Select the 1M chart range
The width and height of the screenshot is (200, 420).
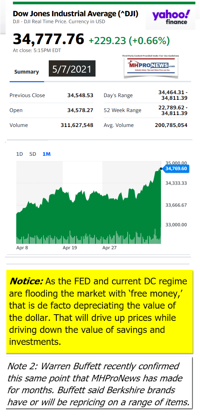[x=46, y=154]
